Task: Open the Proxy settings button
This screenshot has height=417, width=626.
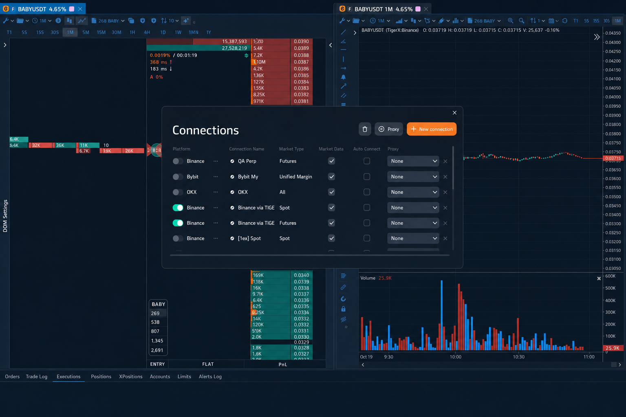Action: coord(389,129)
